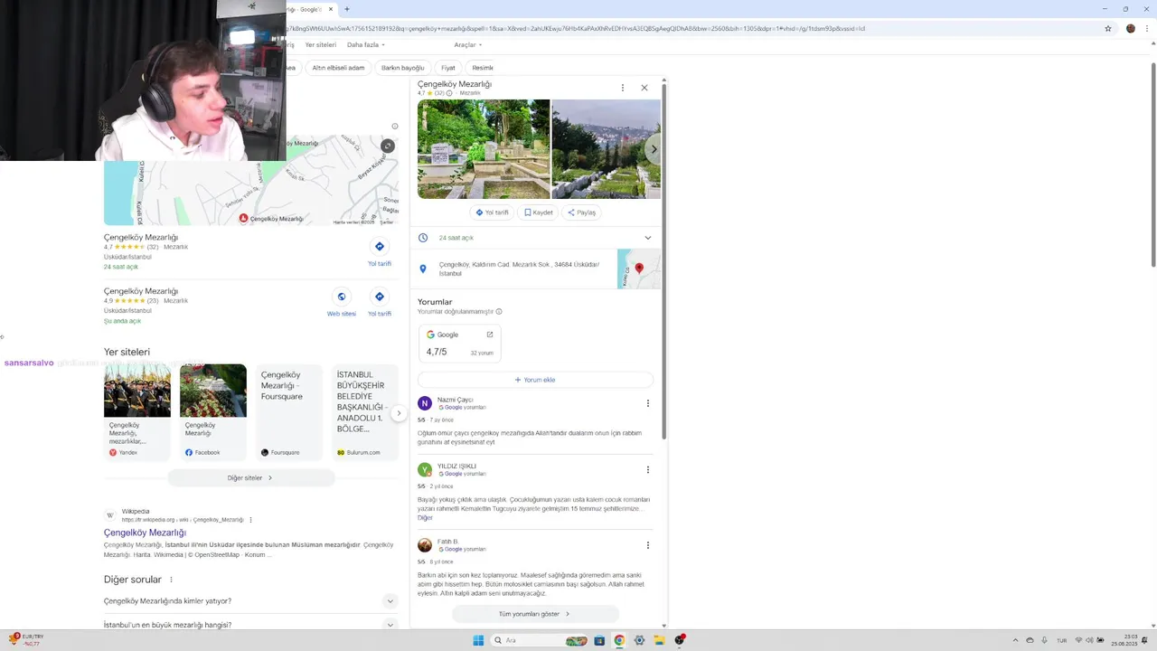Close the Çengelköy Mezarlığı side panel

[x=644, y=88]
